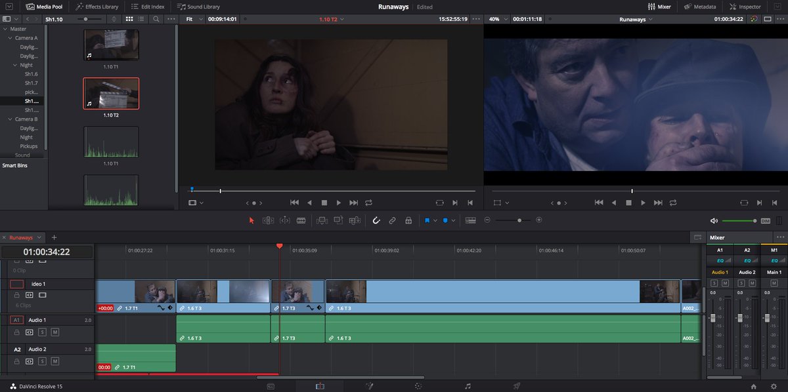Image resolution: width=788 pixels, height=392 pixels.
Task: Solo the Audio 1 track
Action: pos(41,333)
